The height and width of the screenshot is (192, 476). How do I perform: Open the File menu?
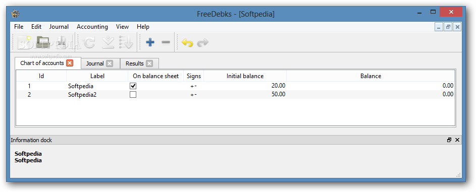(19, 27)
